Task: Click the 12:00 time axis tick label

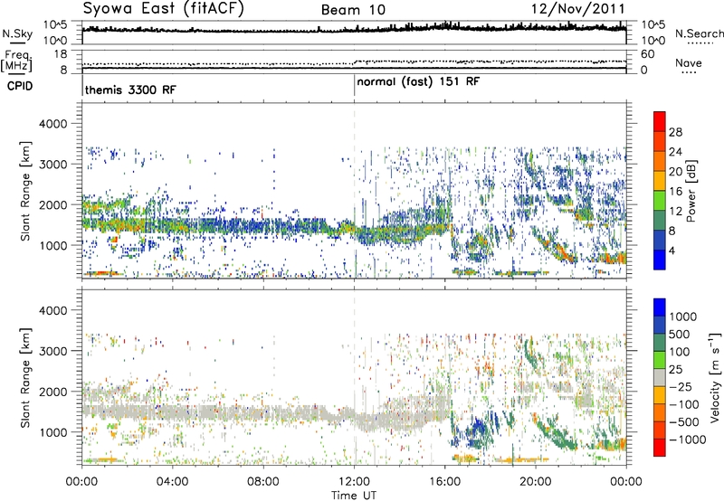Action: click(354, 482)
